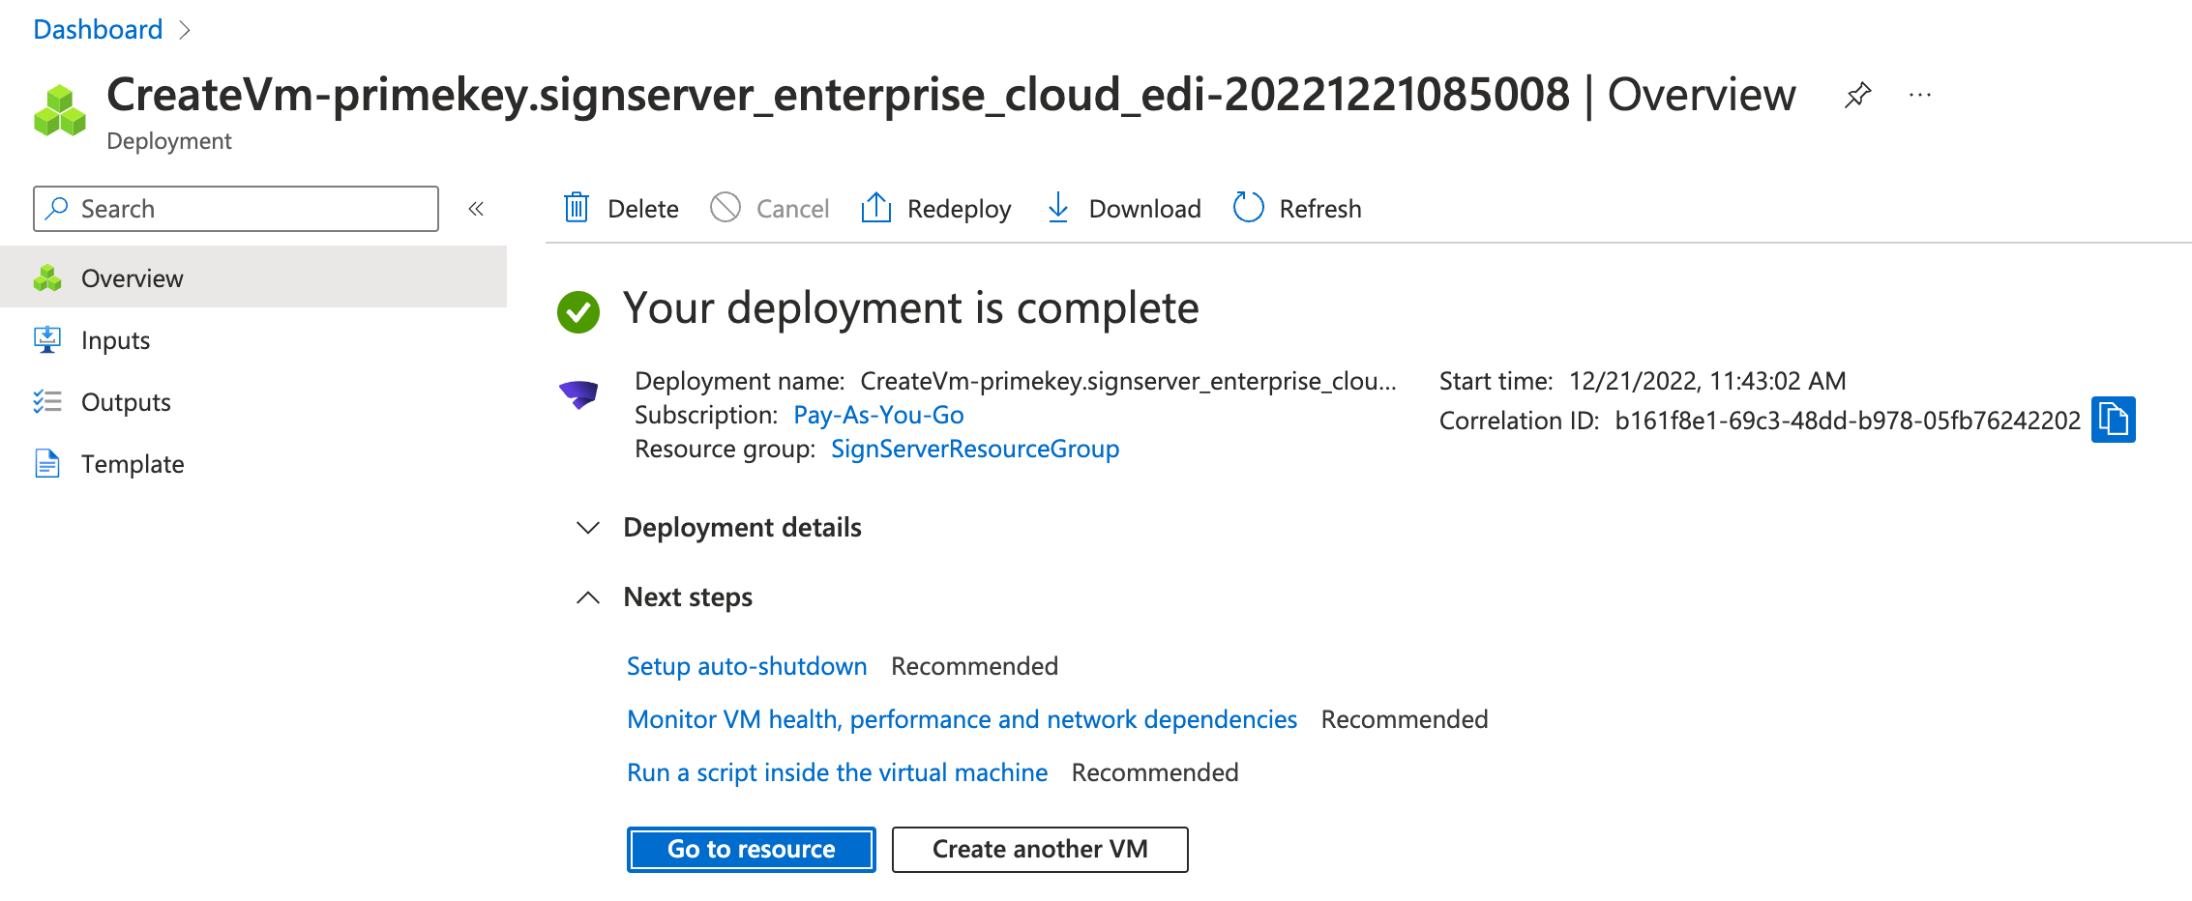Copy the Correlation ID to clipboard
The height and width of the screenshot is (901, 2192).
tap(2113, 420)
